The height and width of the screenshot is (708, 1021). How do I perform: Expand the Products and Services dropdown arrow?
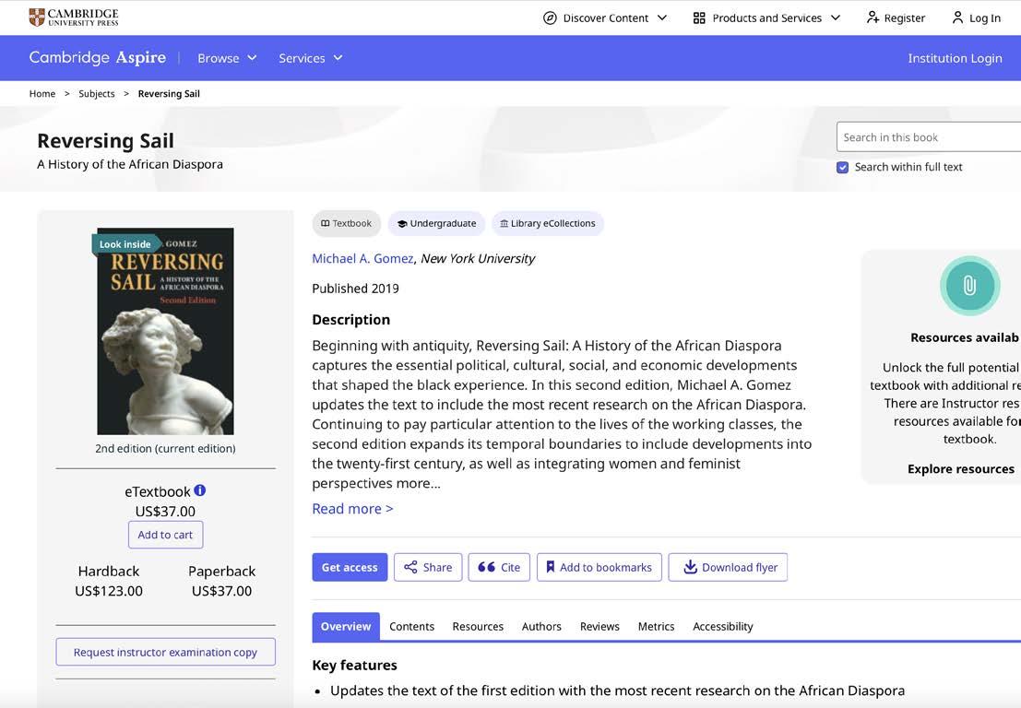coord(836,18)
